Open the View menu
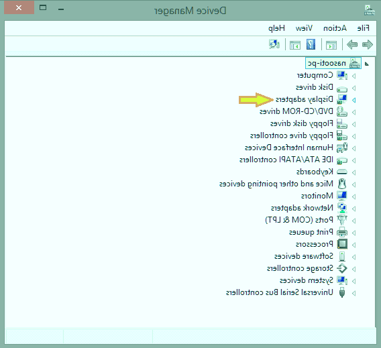The height and width of the screenshot is (348, 381). (x=304, y=28)
